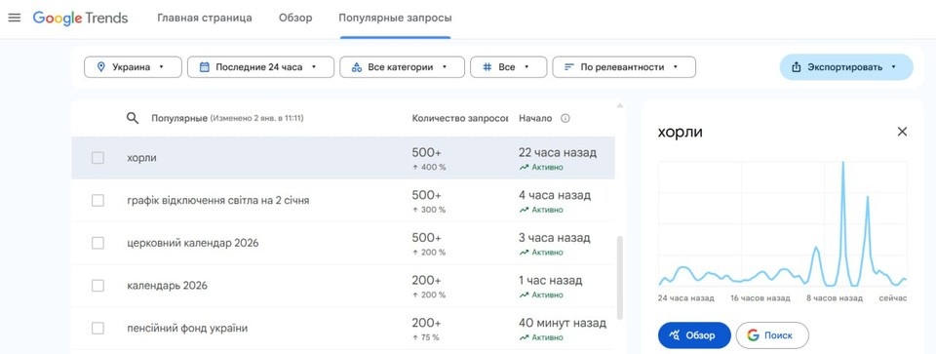Click the хорли trend row text
The height and width of the screenshot is (354, 936).
(x=141, y=158)
